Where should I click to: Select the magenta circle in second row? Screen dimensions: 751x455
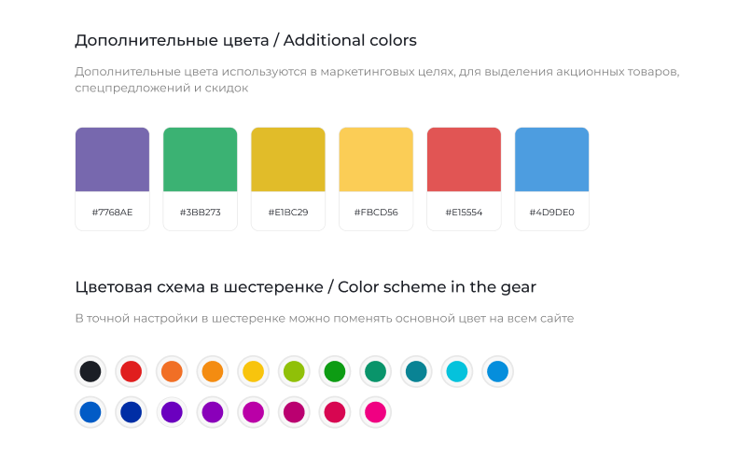click(254, 412)
